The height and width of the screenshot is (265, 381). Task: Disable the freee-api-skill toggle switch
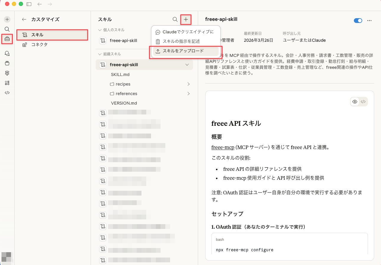[358, 21]
